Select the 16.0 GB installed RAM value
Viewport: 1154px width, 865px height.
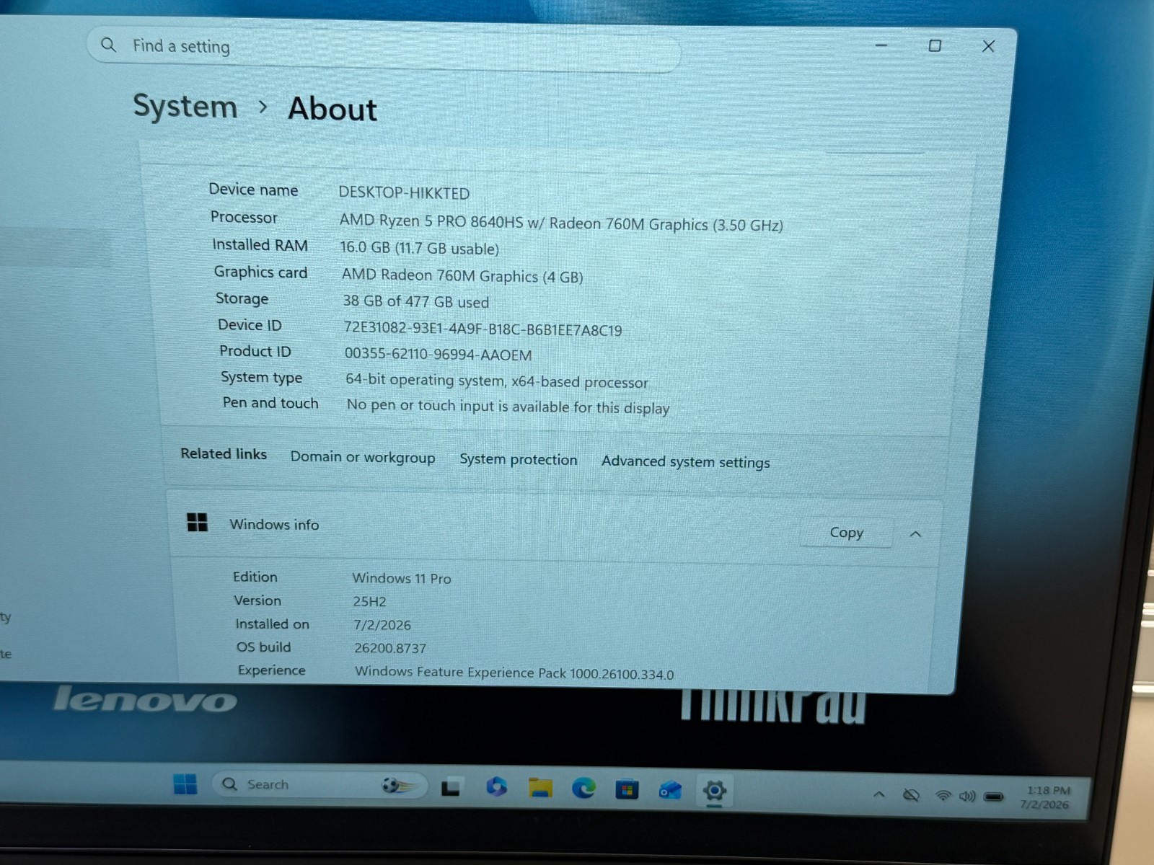419,248
